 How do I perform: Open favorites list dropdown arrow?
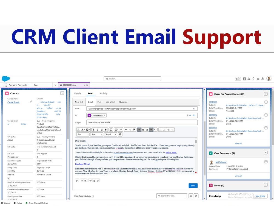click(239, 79)
